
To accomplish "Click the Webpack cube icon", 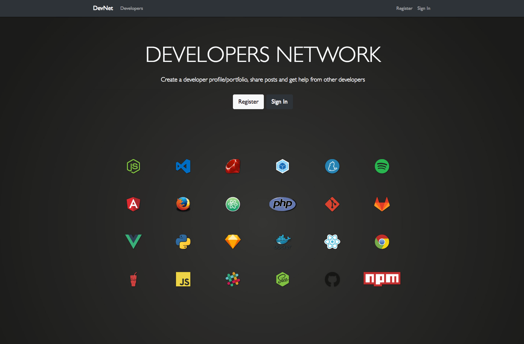I will 283,166.
